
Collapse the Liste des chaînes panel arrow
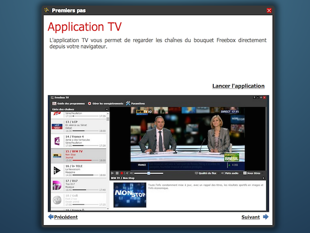[107, 109]
